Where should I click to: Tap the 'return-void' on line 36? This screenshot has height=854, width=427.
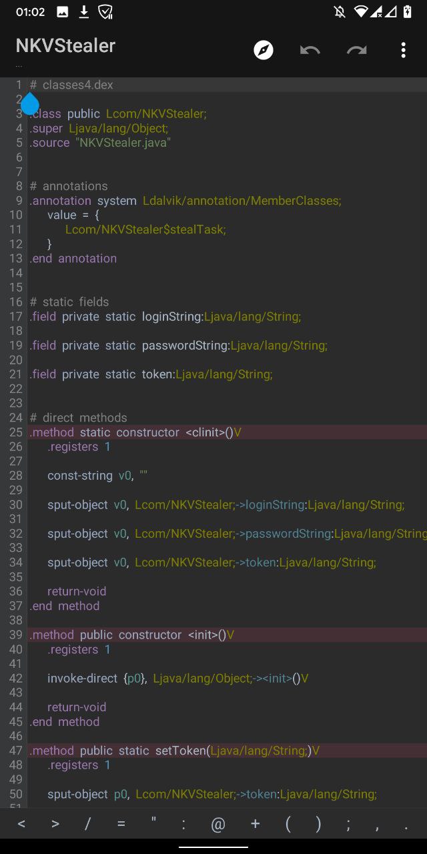pos(77,591)
